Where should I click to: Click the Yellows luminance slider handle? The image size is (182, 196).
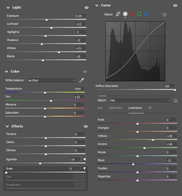pyautogui.click(x=153, y=140)
